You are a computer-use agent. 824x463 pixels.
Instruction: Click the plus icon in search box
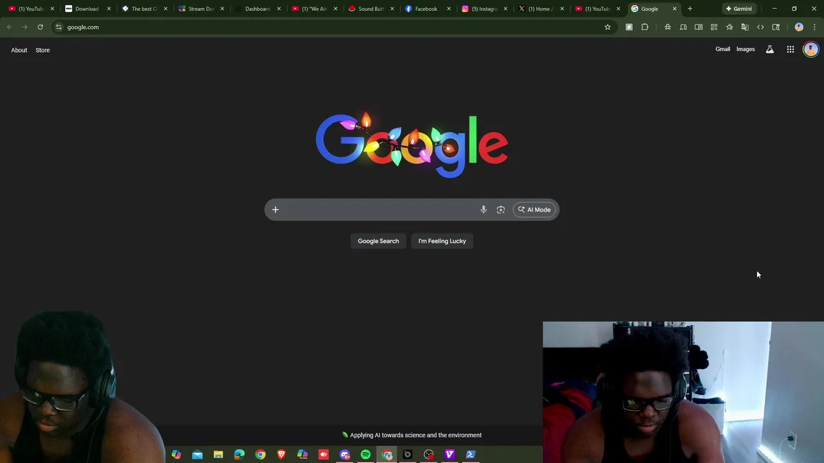[x=275, y=210]
